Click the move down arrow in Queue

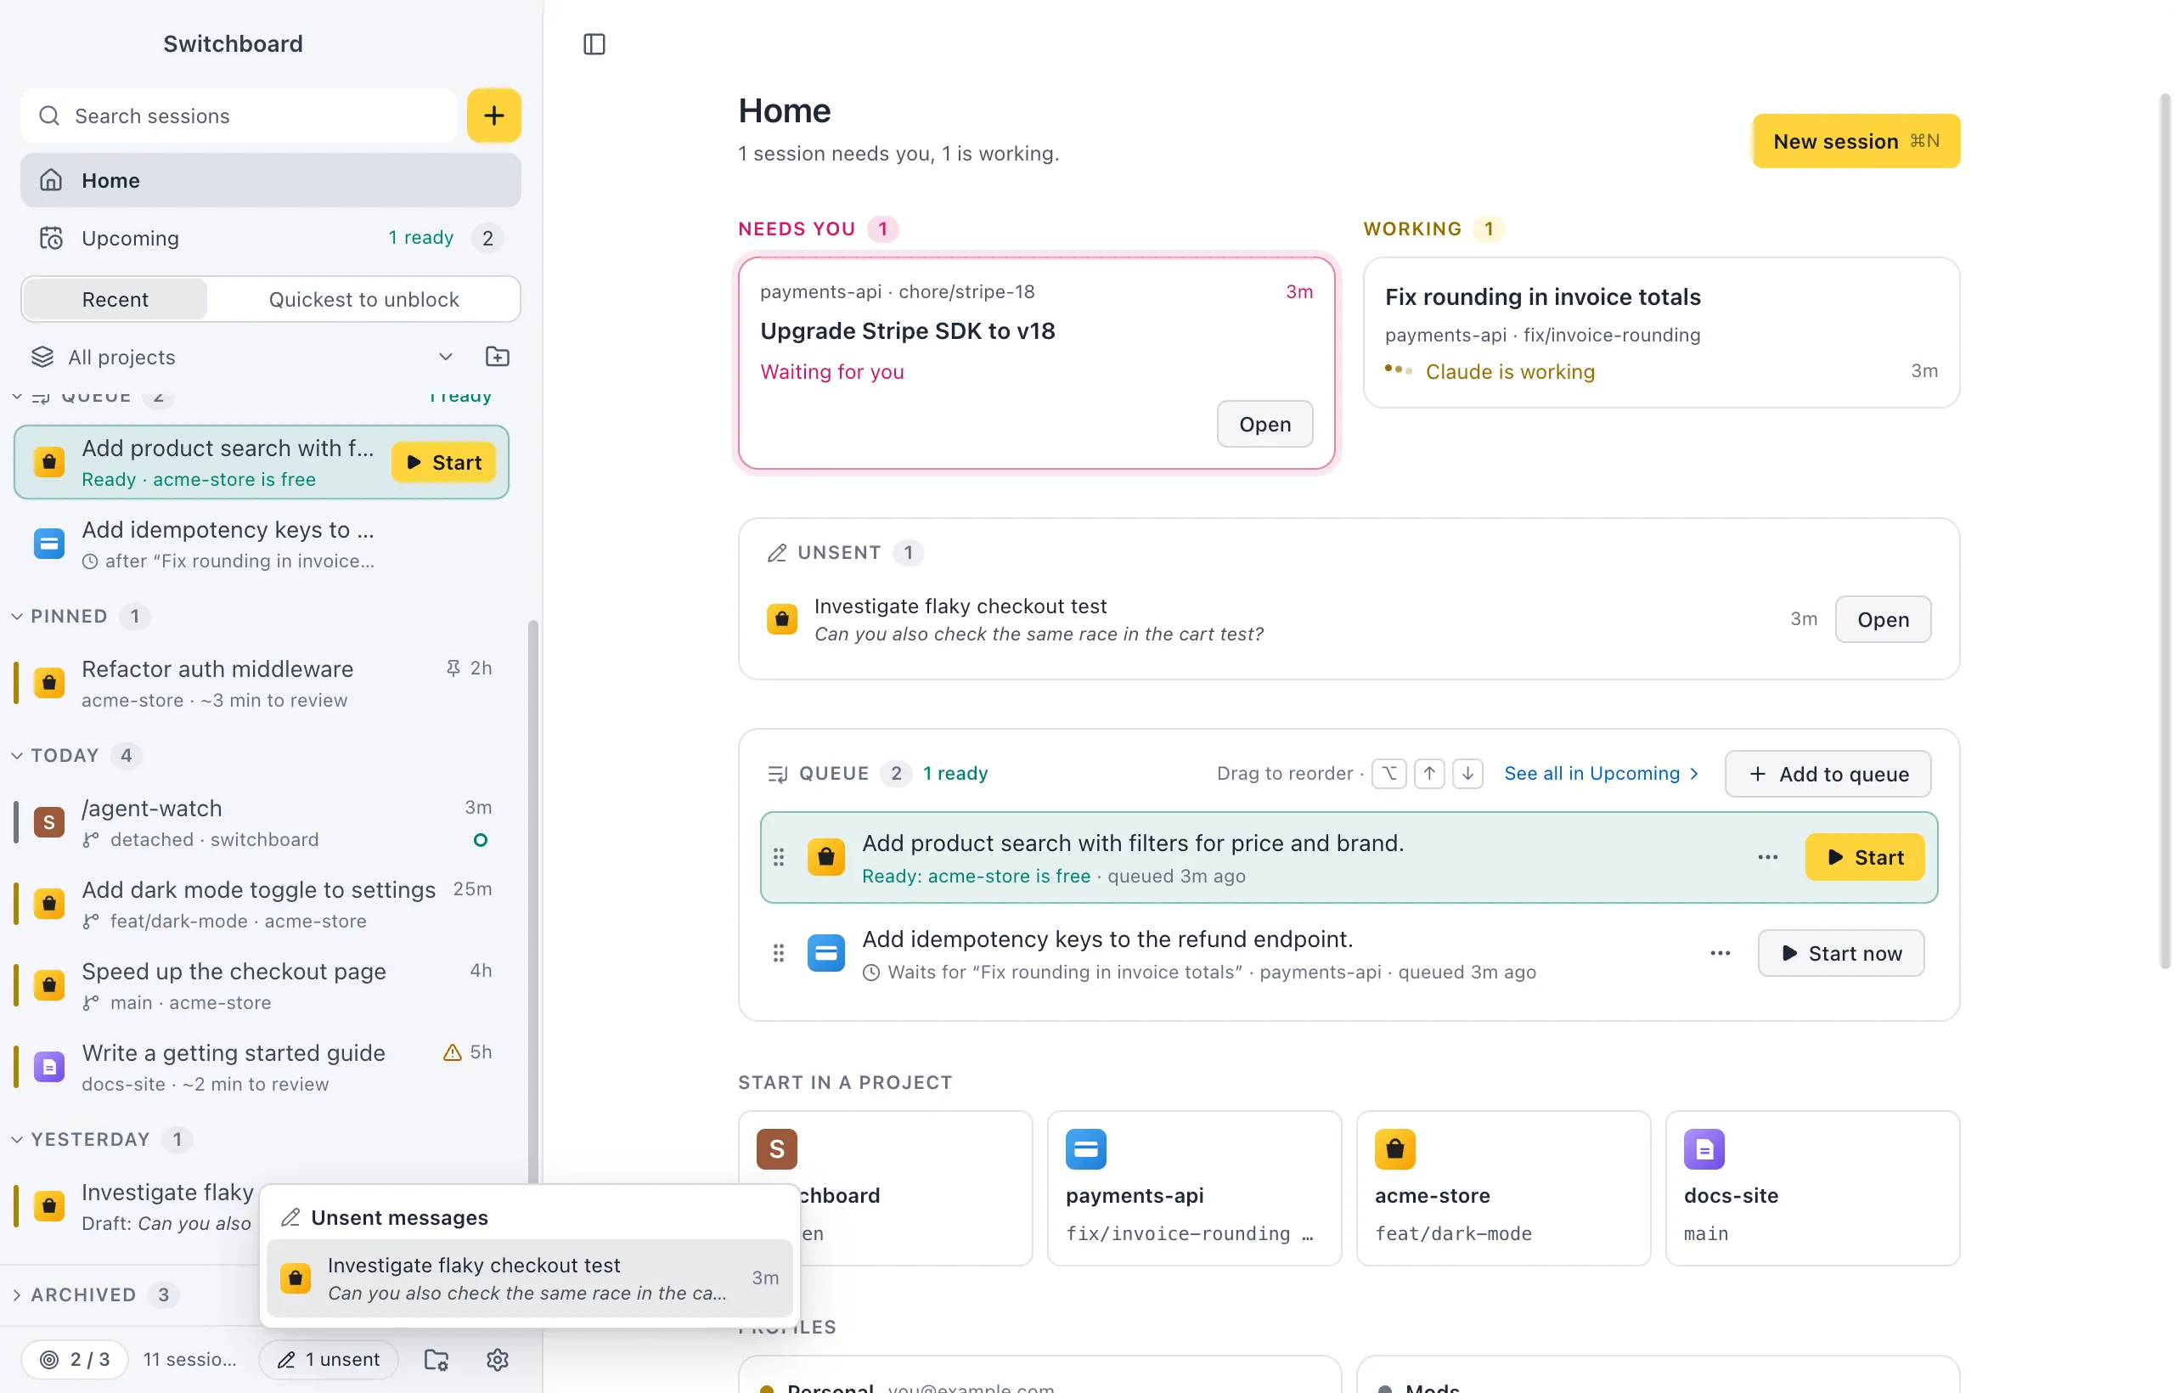(x=1467, y=774)
